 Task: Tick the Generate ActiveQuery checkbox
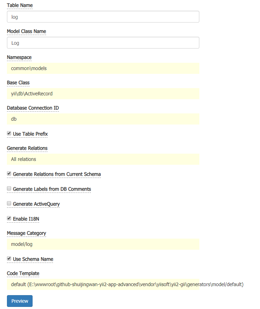pyautogui.click(x=9, y=204)
